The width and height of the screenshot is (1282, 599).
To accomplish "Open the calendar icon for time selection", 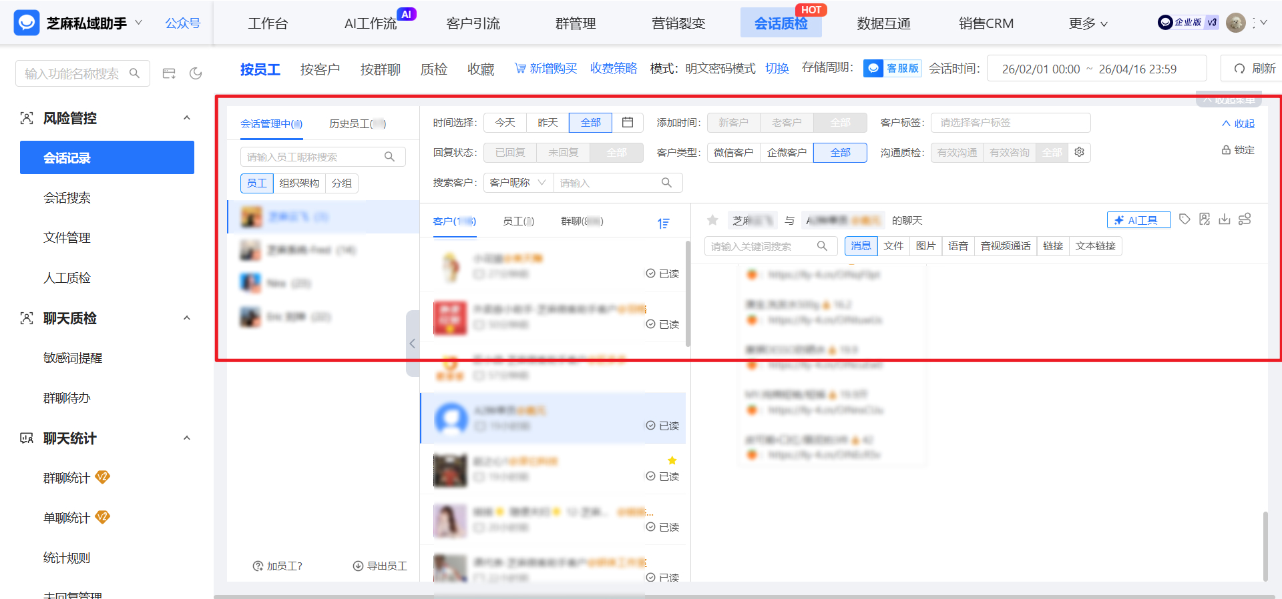I will pyautogui.click(x=628, y=123).
